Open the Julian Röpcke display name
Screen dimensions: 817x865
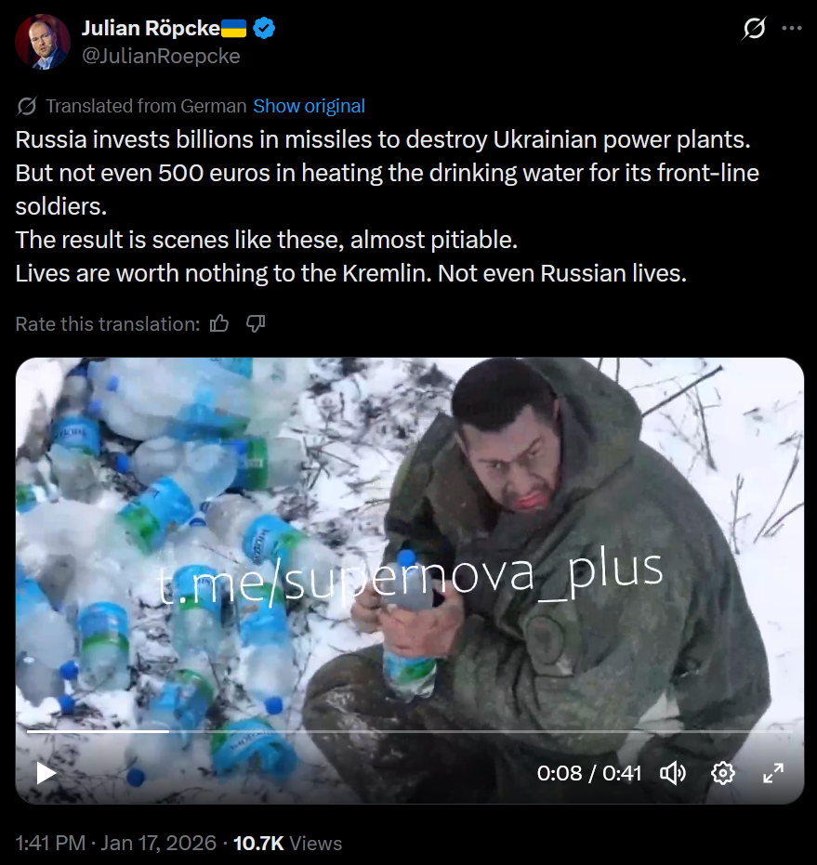pyautogui.click(x=151, y=28)
